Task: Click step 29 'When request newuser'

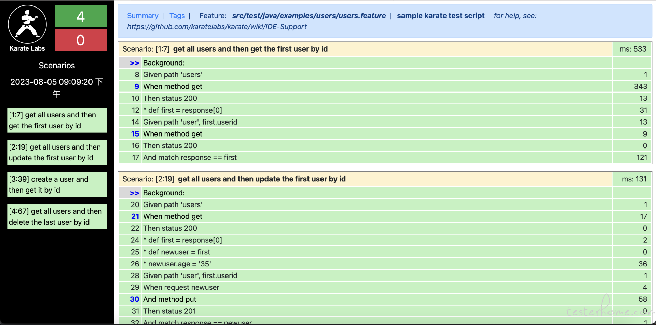Action: 377,287
